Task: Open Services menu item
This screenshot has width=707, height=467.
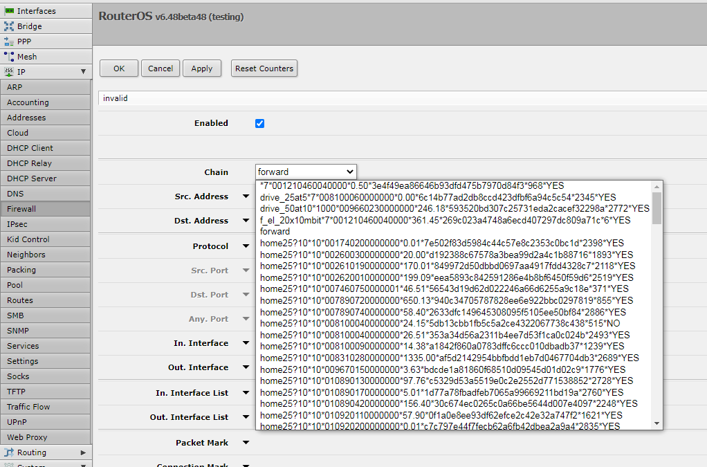Action: click(46, 346)
